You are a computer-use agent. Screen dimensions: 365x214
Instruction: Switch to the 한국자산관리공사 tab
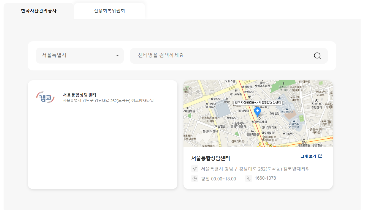[x=39, y=11]
